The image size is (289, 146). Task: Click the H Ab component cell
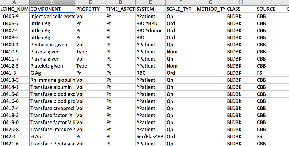[52, 136]
